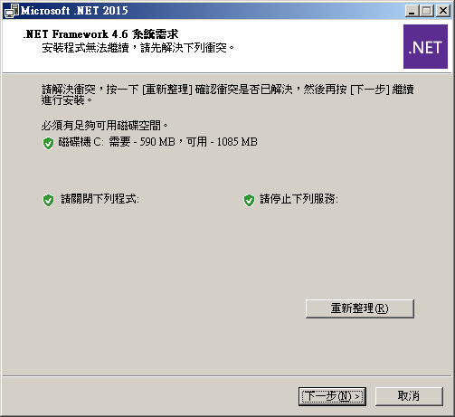Minimize the Microsoft .NET 2015 window

click(x=412, y=11)
